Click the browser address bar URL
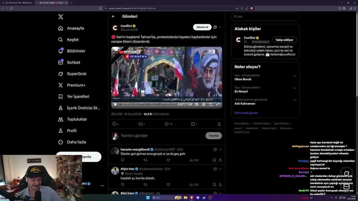This screenshot has height=201, width=358. [x=132, y=8]
